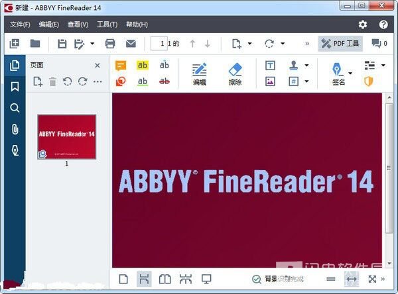Image resolution: width=398 pixels, height=294 pixels.
Task: Open the 文件(F) menu
Action: click(20, 24)
